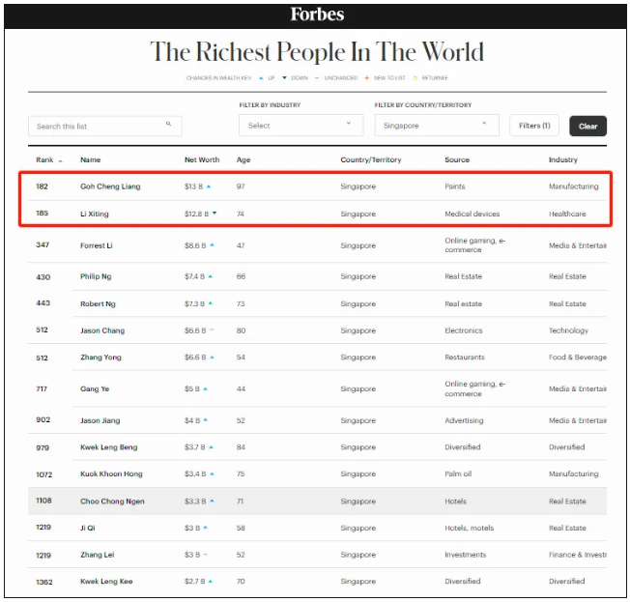
Task: Click up arrow beside $3.3 B
Action: (x=213, y=502)
